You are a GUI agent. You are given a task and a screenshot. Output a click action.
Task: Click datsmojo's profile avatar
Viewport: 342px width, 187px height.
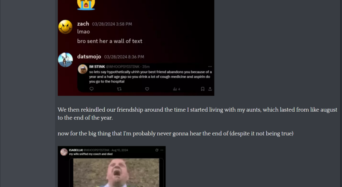65,60
